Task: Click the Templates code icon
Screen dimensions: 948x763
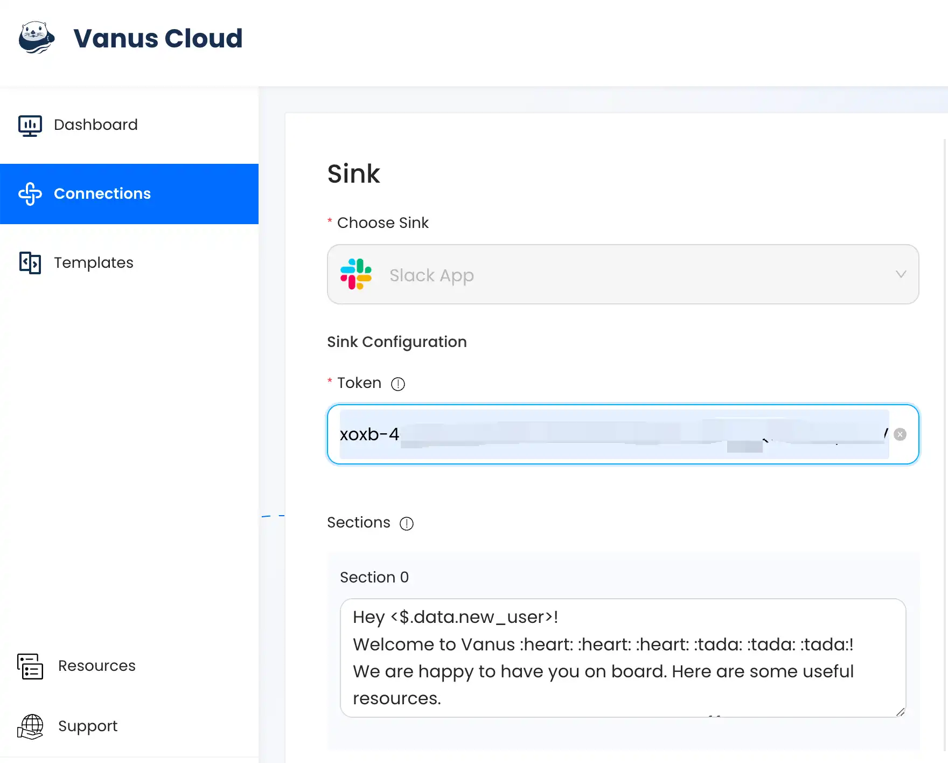Action: tap(30, 263)
